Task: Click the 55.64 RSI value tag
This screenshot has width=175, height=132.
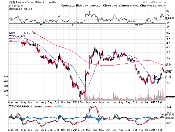Action: point(169,18)
